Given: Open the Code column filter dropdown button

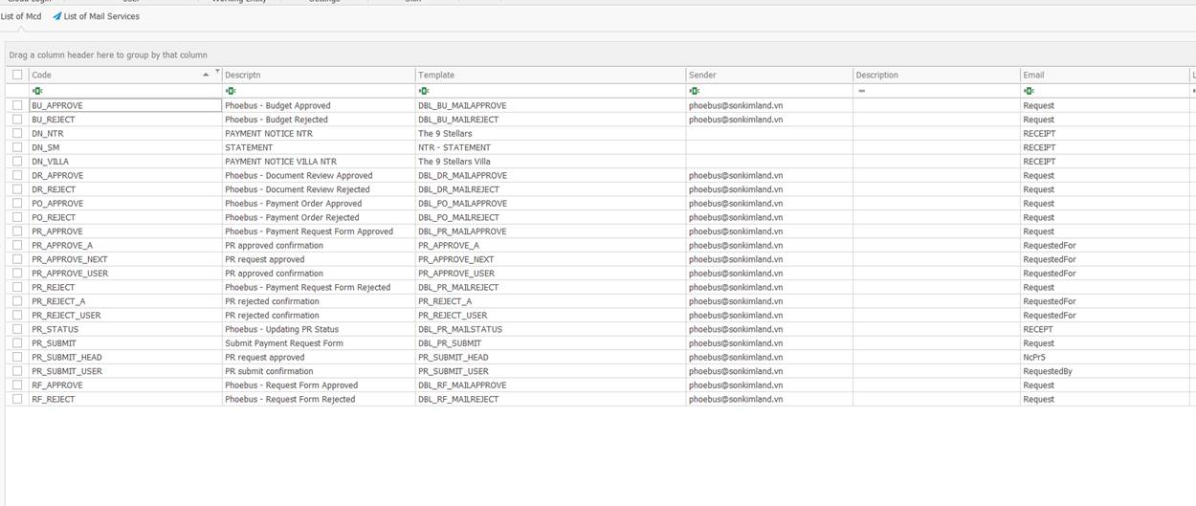Looking at the screenshot, I should point(217,72).
